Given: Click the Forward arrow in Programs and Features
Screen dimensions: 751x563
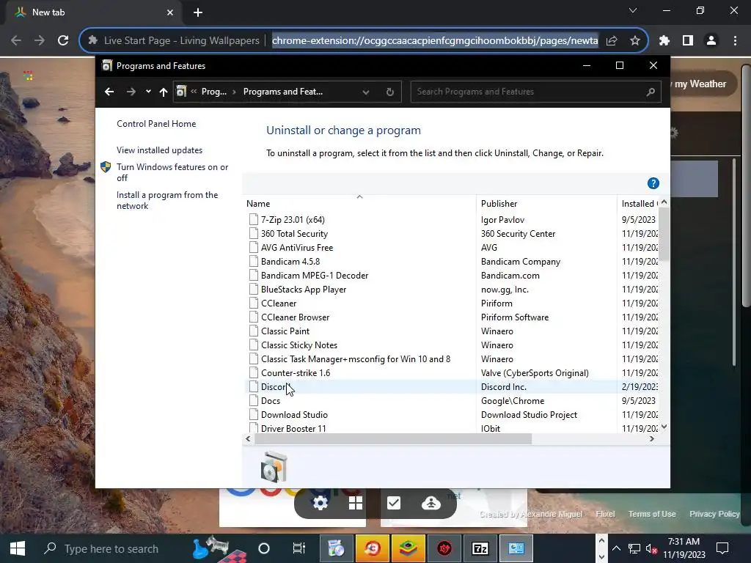Looking at the screenshot, I should 131,92.
